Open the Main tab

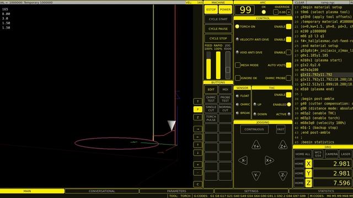coord(32,191)
